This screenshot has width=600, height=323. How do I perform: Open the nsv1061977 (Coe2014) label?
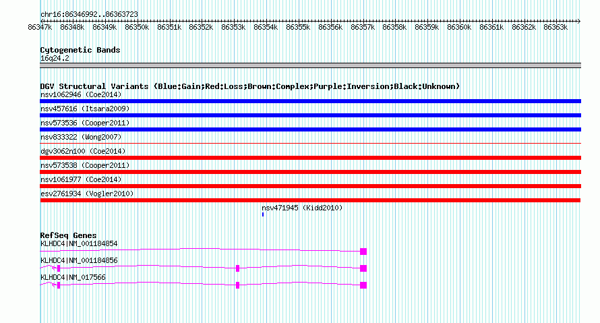[x=81, y=179]
